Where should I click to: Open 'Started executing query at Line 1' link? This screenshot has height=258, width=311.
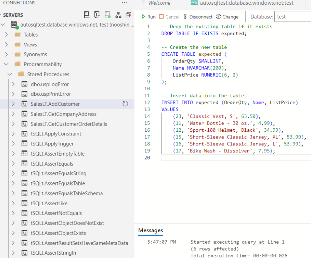[x=237, y=242]
